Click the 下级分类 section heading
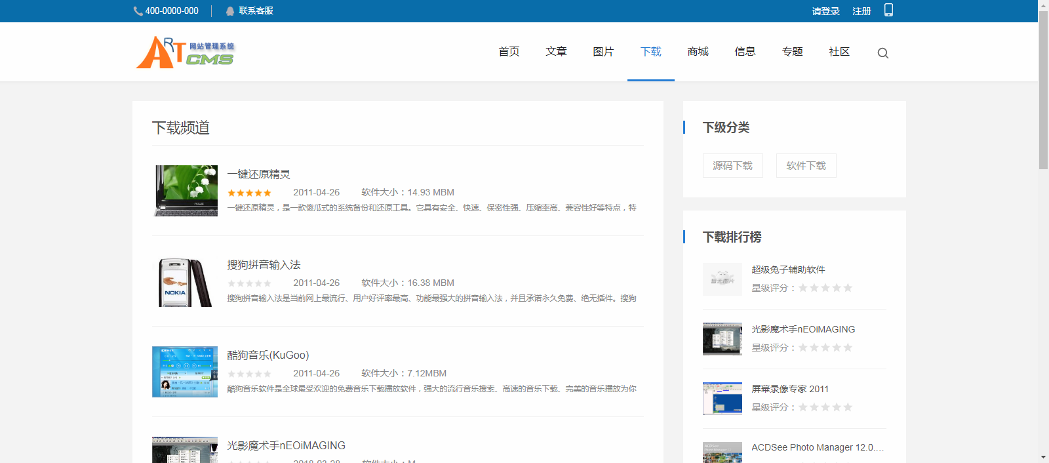 pos(726,127)
